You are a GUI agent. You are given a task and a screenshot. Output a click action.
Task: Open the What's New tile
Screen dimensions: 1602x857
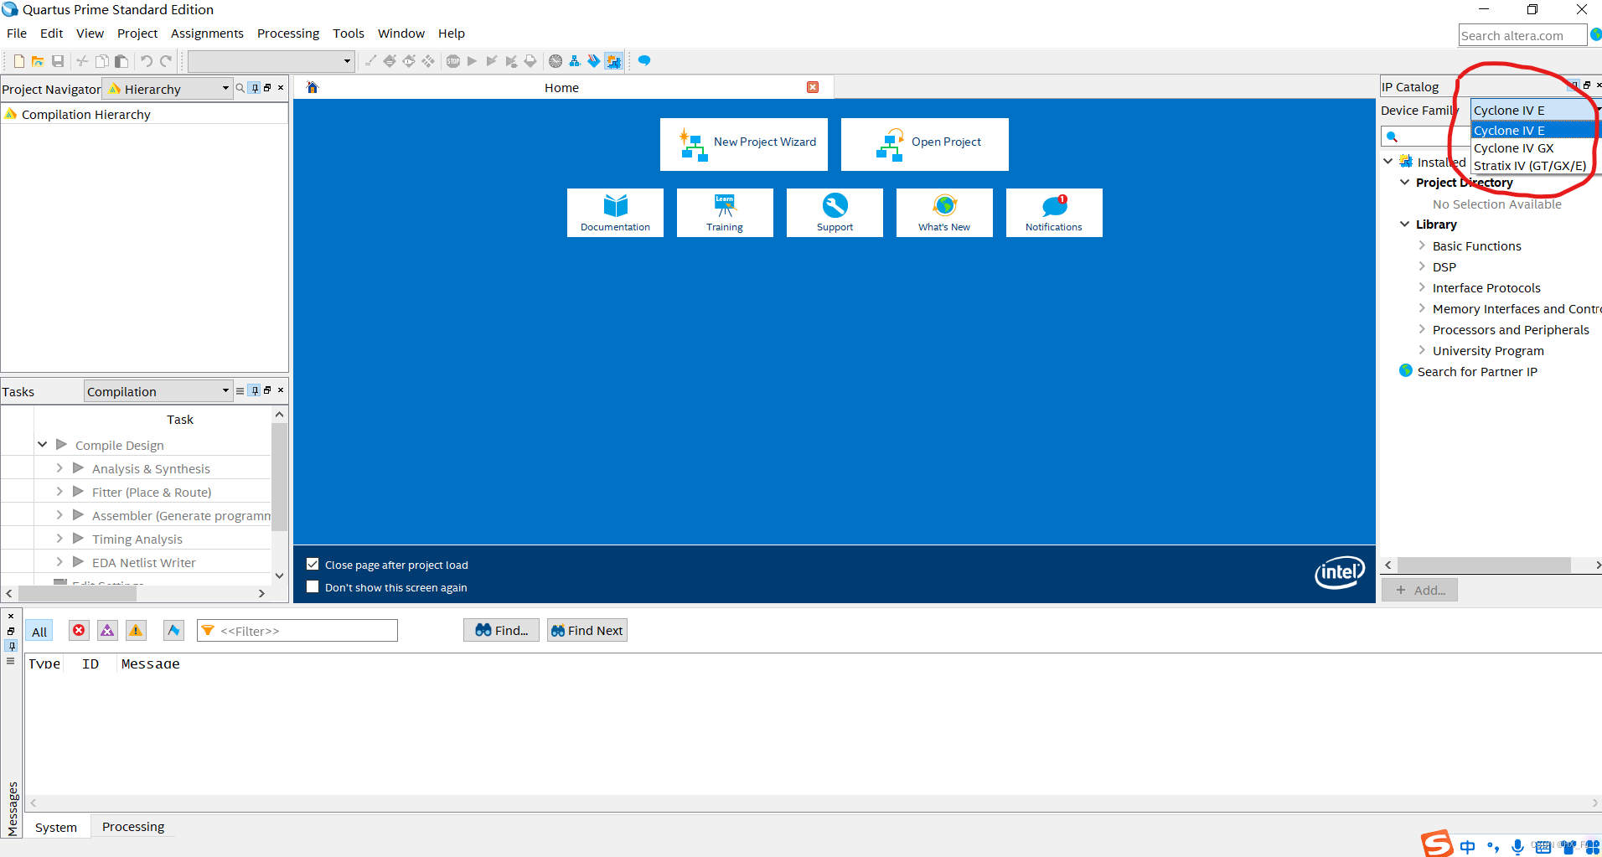coord(944,213)
